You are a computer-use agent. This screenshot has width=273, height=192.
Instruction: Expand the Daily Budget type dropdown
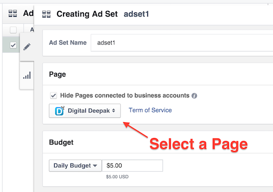(x=75, y=166)
